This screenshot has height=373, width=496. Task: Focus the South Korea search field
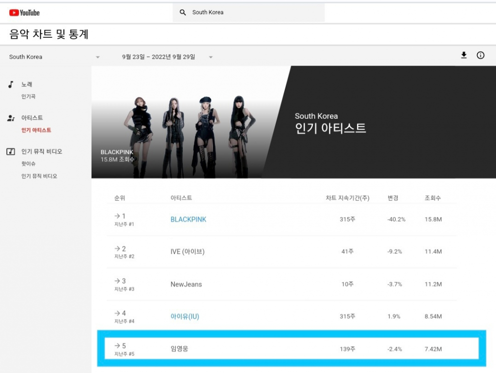(x=248, y=13)
